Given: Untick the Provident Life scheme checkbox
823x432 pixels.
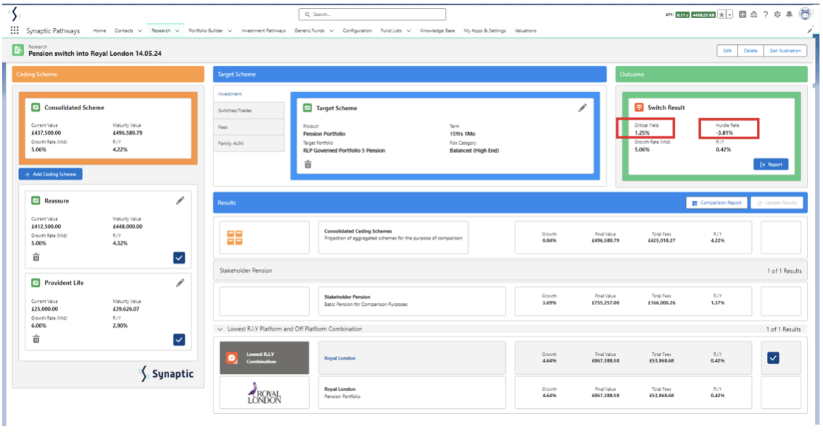Looking at the screenshot, I should 179,340.
